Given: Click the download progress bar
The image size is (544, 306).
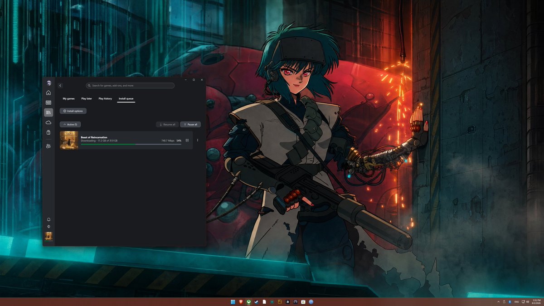Looking at the screenshot, I should [131, 144].
